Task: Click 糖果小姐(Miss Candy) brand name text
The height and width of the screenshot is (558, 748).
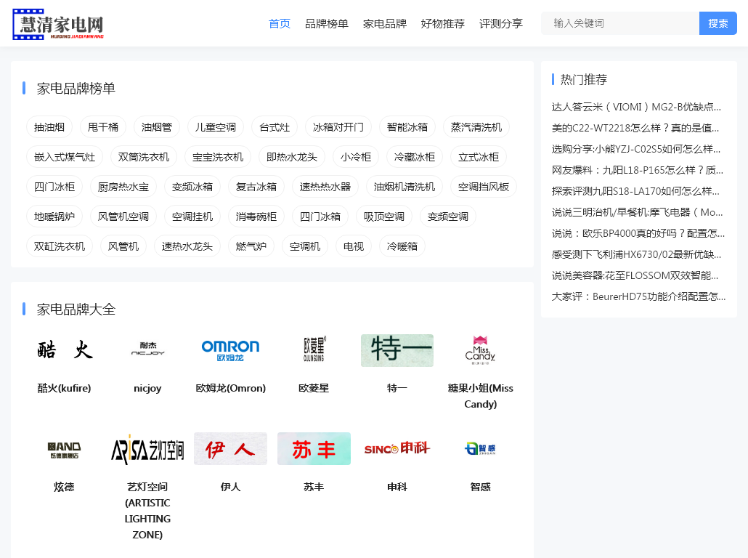Action: (480, 396)
